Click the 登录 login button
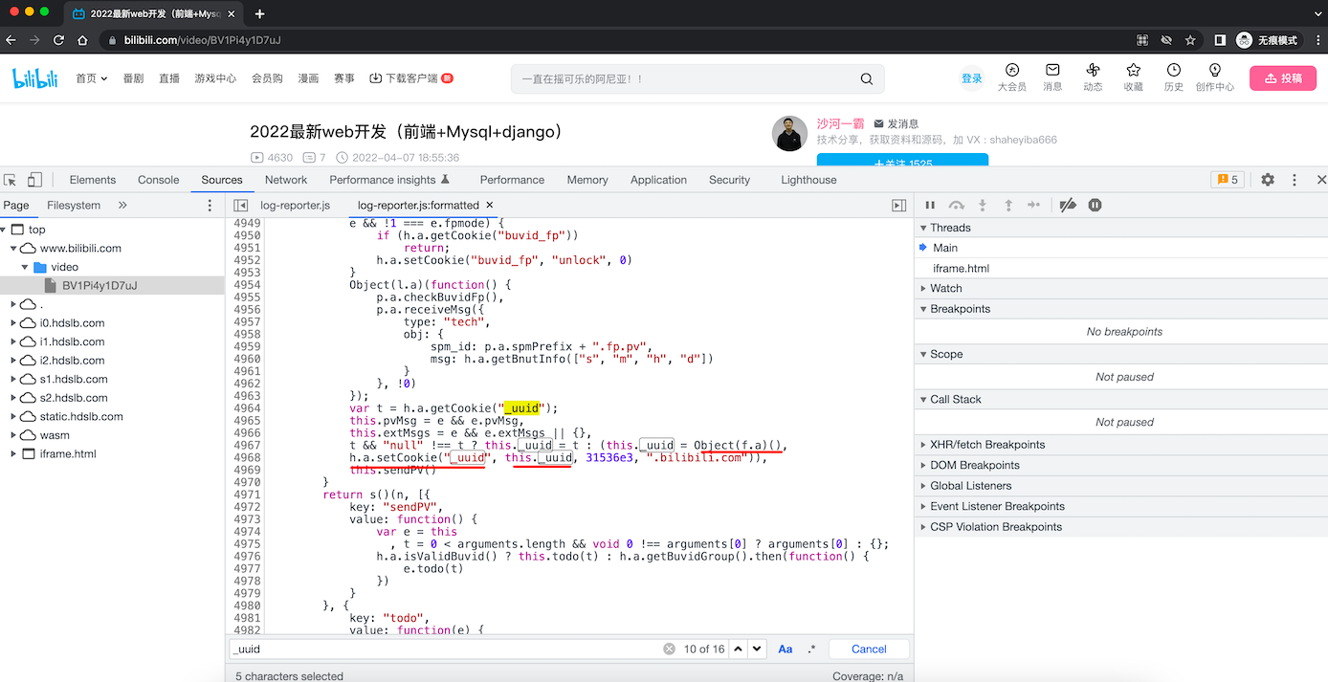 [972, 78]
